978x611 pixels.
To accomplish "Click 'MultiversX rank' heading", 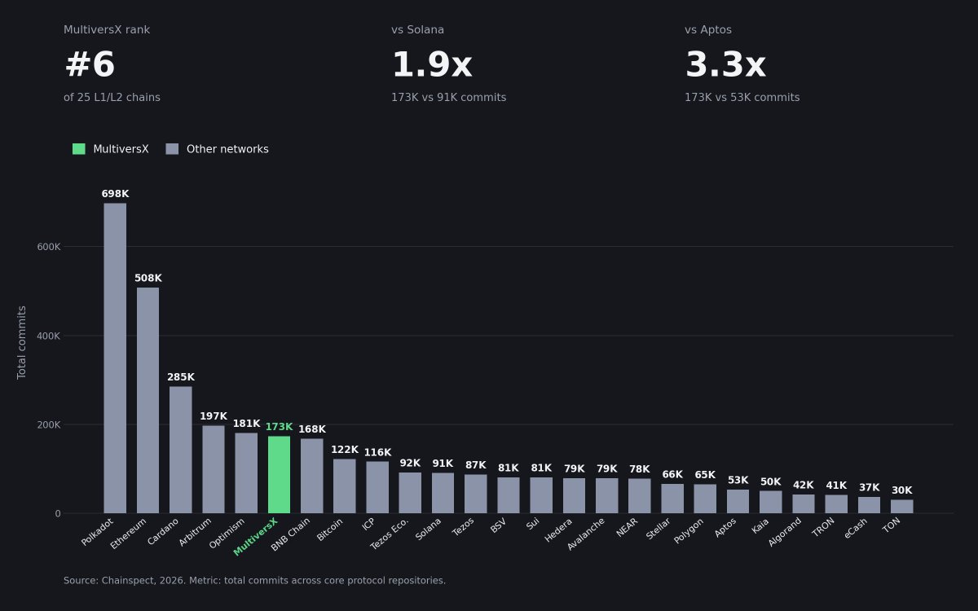I will pos(107,30).
